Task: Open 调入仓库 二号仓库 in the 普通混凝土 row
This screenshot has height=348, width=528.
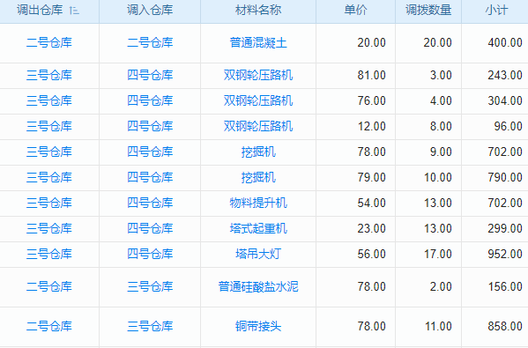Action: click(150, 43)
